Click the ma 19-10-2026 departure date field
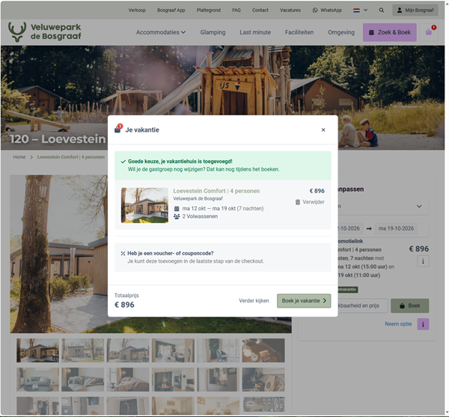449x417 pixels. pyautogui.click(x=396, y=228)
